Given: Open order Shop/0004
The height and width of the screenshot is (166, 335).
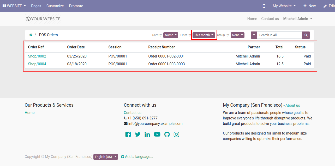Looking at the screenshot, I should pos(37,64).
